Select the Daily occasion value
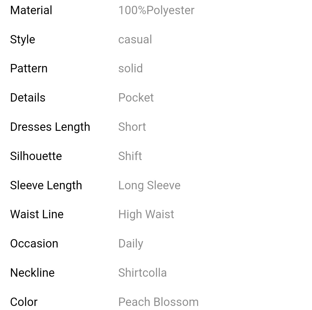 coord(131,244)
